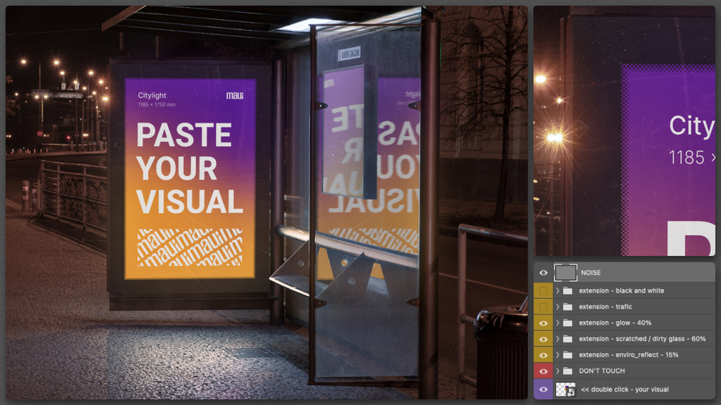Show the 'extension - trafic' group
This screenshot has height=405, width=721.
click(x=543, y=307)
